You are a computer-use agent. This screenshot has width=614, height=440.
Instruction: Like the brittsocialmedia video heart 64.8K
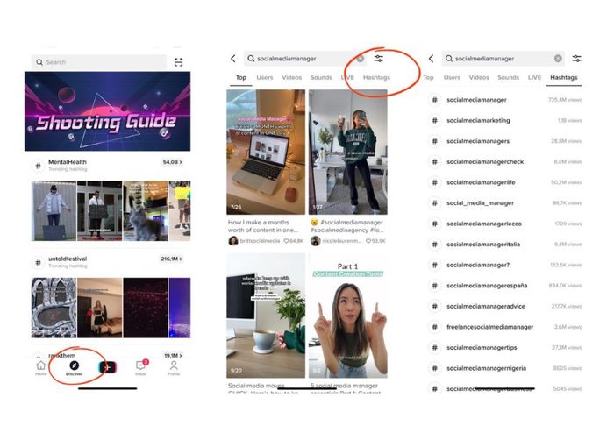coord(286,241)
